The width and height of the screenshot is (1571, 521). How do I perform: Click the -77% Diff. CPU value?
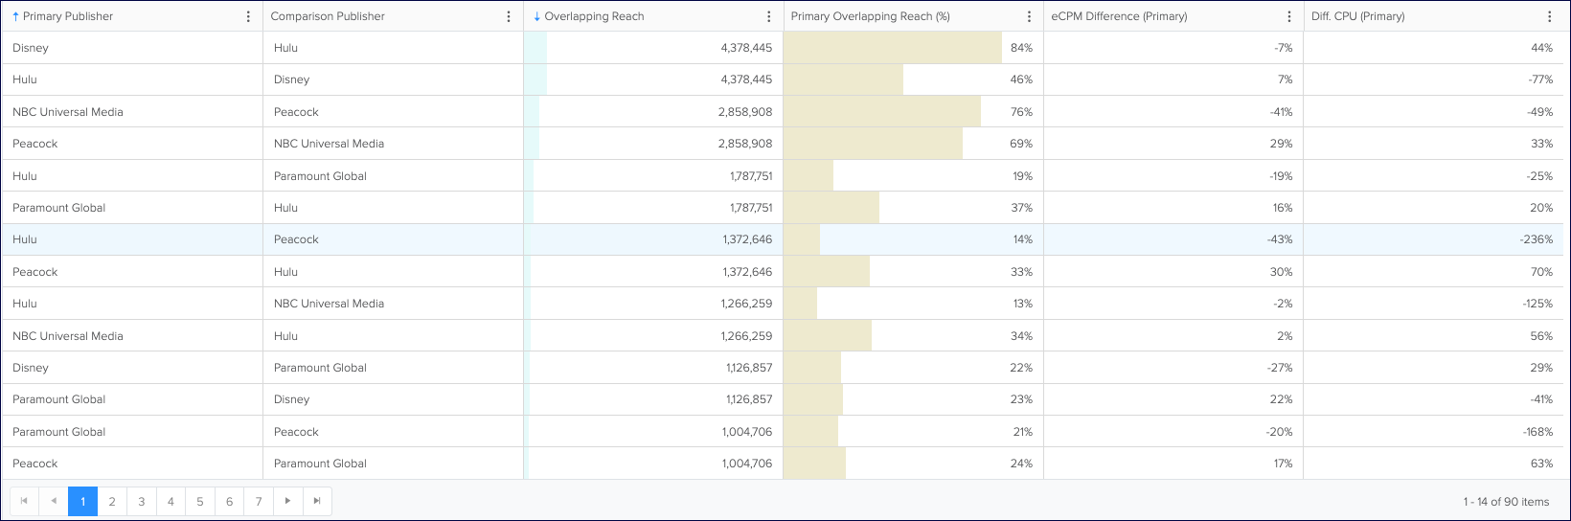coord(1540,79)
